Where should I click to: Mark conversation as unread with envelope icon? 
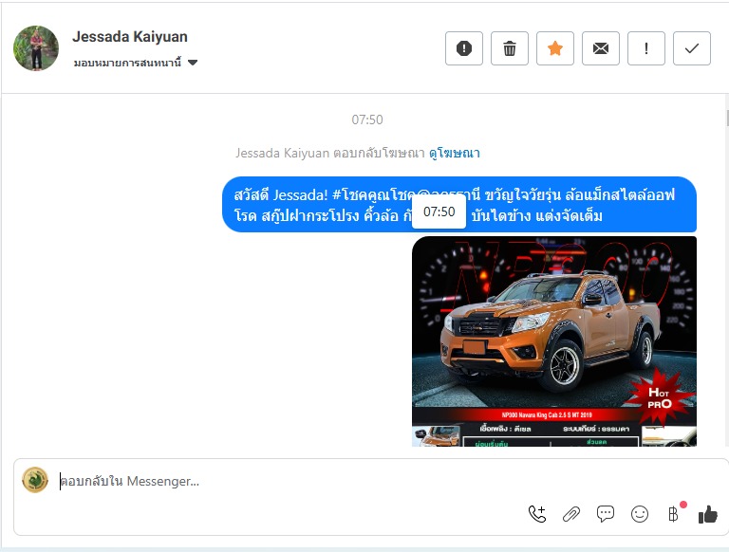click(x=601, y=48)
